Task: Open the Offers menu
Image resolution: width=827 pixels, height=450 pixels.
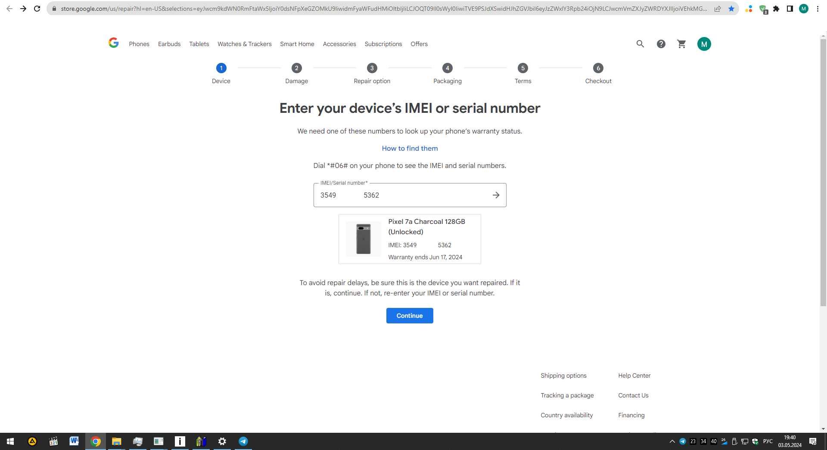Action: click(x=419, y=44)
